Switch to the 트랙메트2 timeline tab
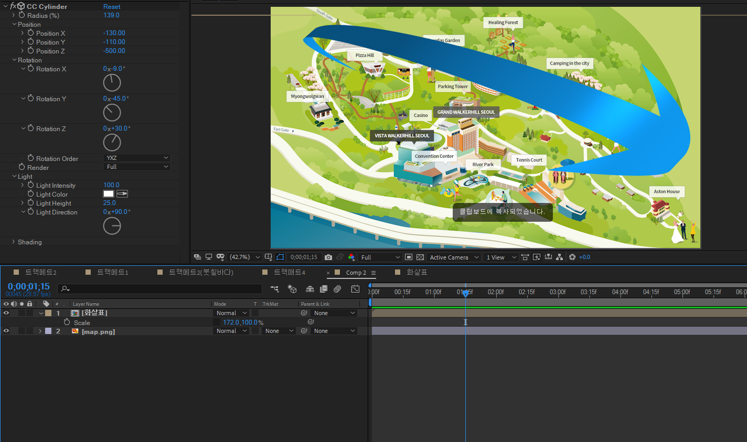This screenshot has width=747, height=442. [40, 272]
